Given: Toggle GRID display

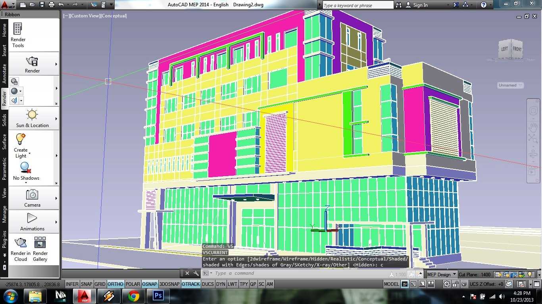Looking at the screenshot, I should coord(100,284).
